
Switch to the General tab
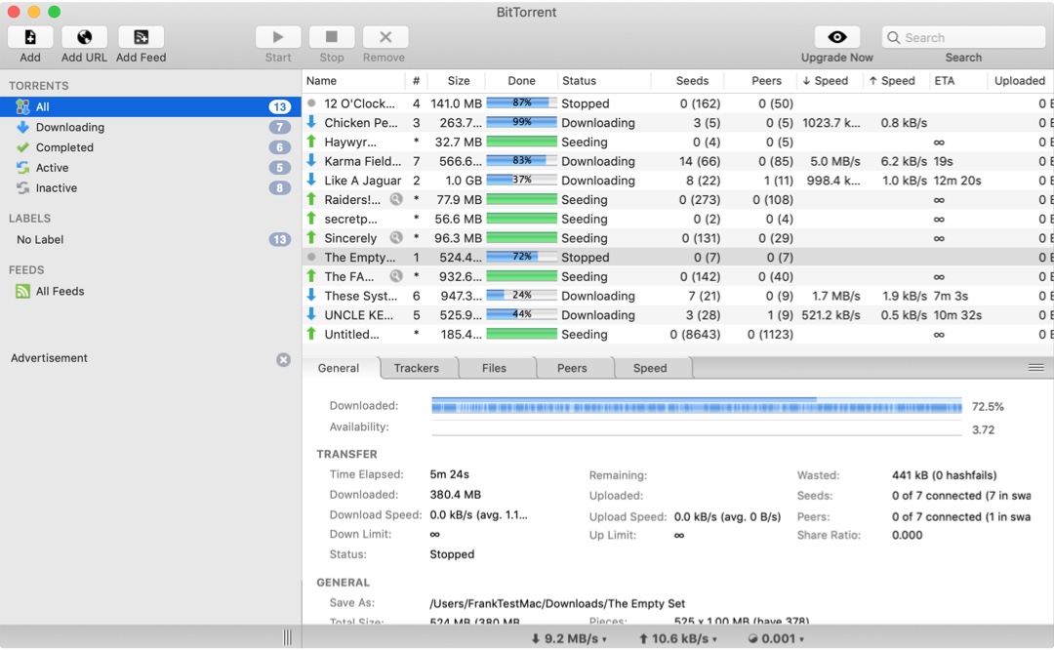339,368
